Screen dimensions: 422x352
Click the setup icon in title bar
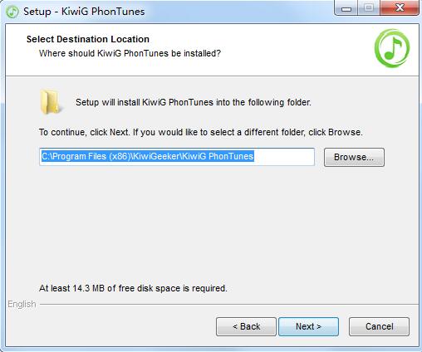pyautogui.click(x=12, y=12)
